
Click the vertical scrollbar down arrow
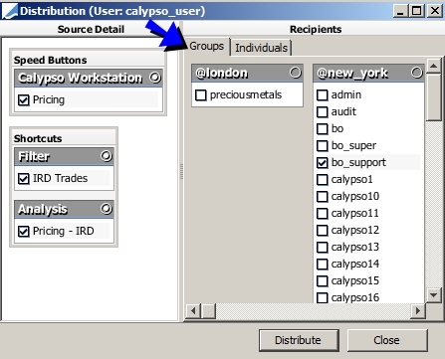click(434, 294)
